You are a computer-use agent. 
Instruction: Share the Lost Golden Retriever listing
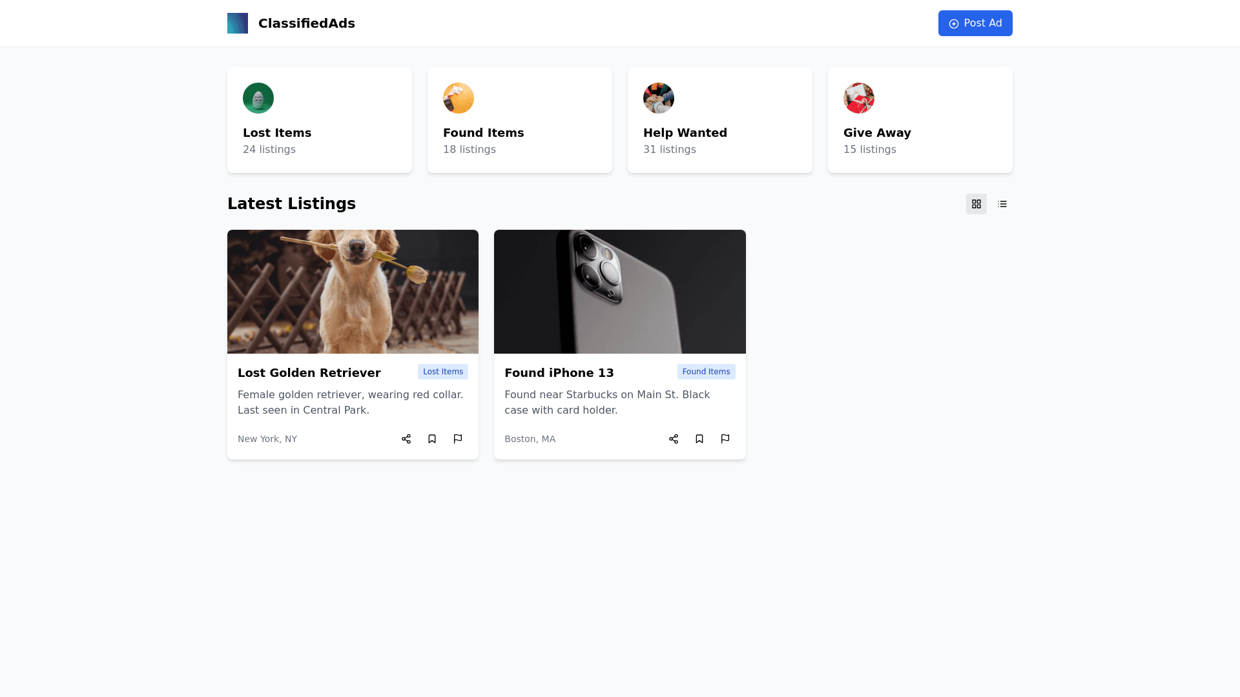(406, 439)
